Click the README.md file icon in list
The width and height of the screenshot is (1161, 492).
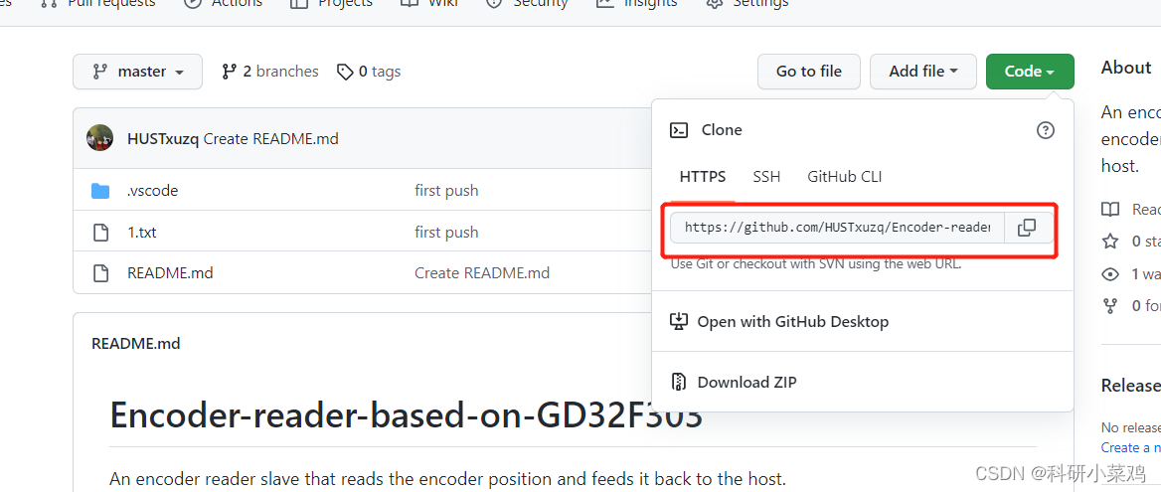pyautogui.click(x=100, y=273)
